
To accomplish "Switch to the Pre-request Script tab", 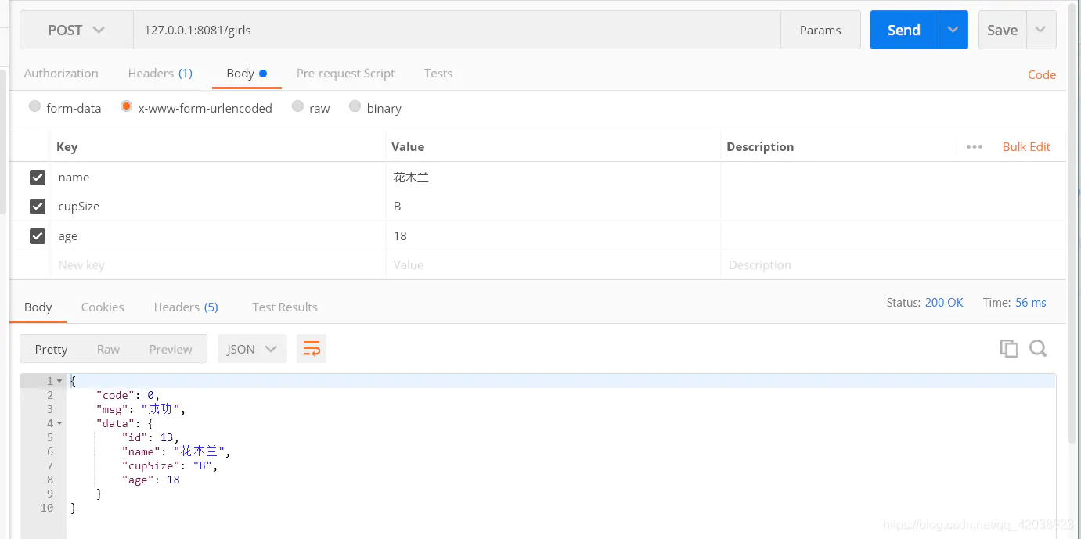I will coord(345,74).
